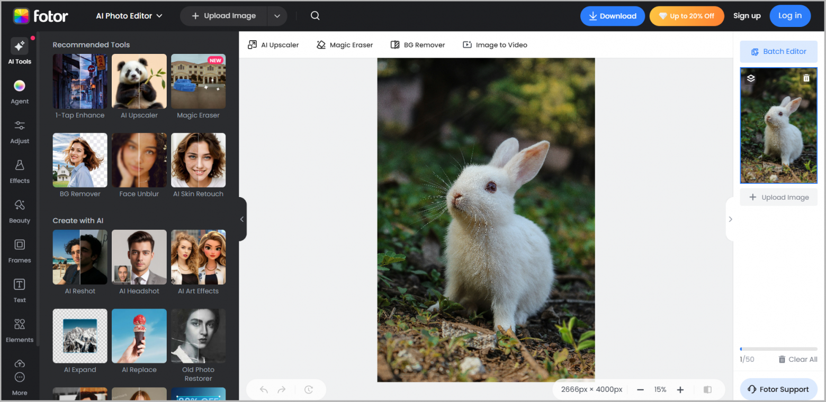The width and height of the screenshot is (826, 402).
Task: Open the Text tool panel
Action: pos(19,289)
